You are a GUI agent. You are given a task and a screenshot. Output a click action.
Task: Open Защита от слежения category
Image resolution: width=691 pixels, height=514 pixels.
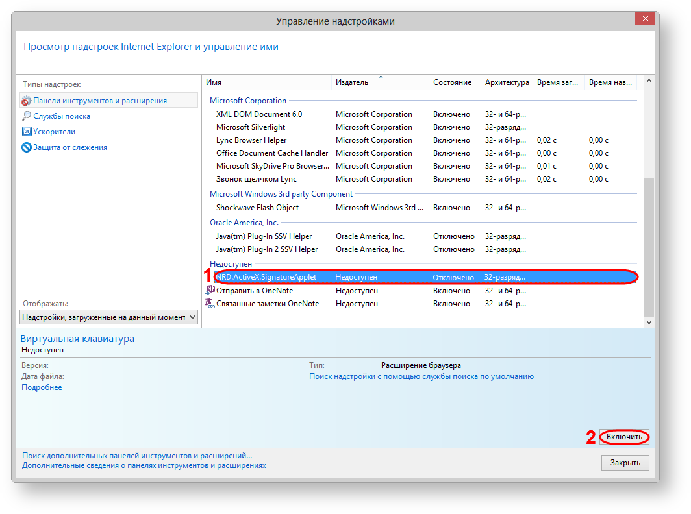click(70, 147)
